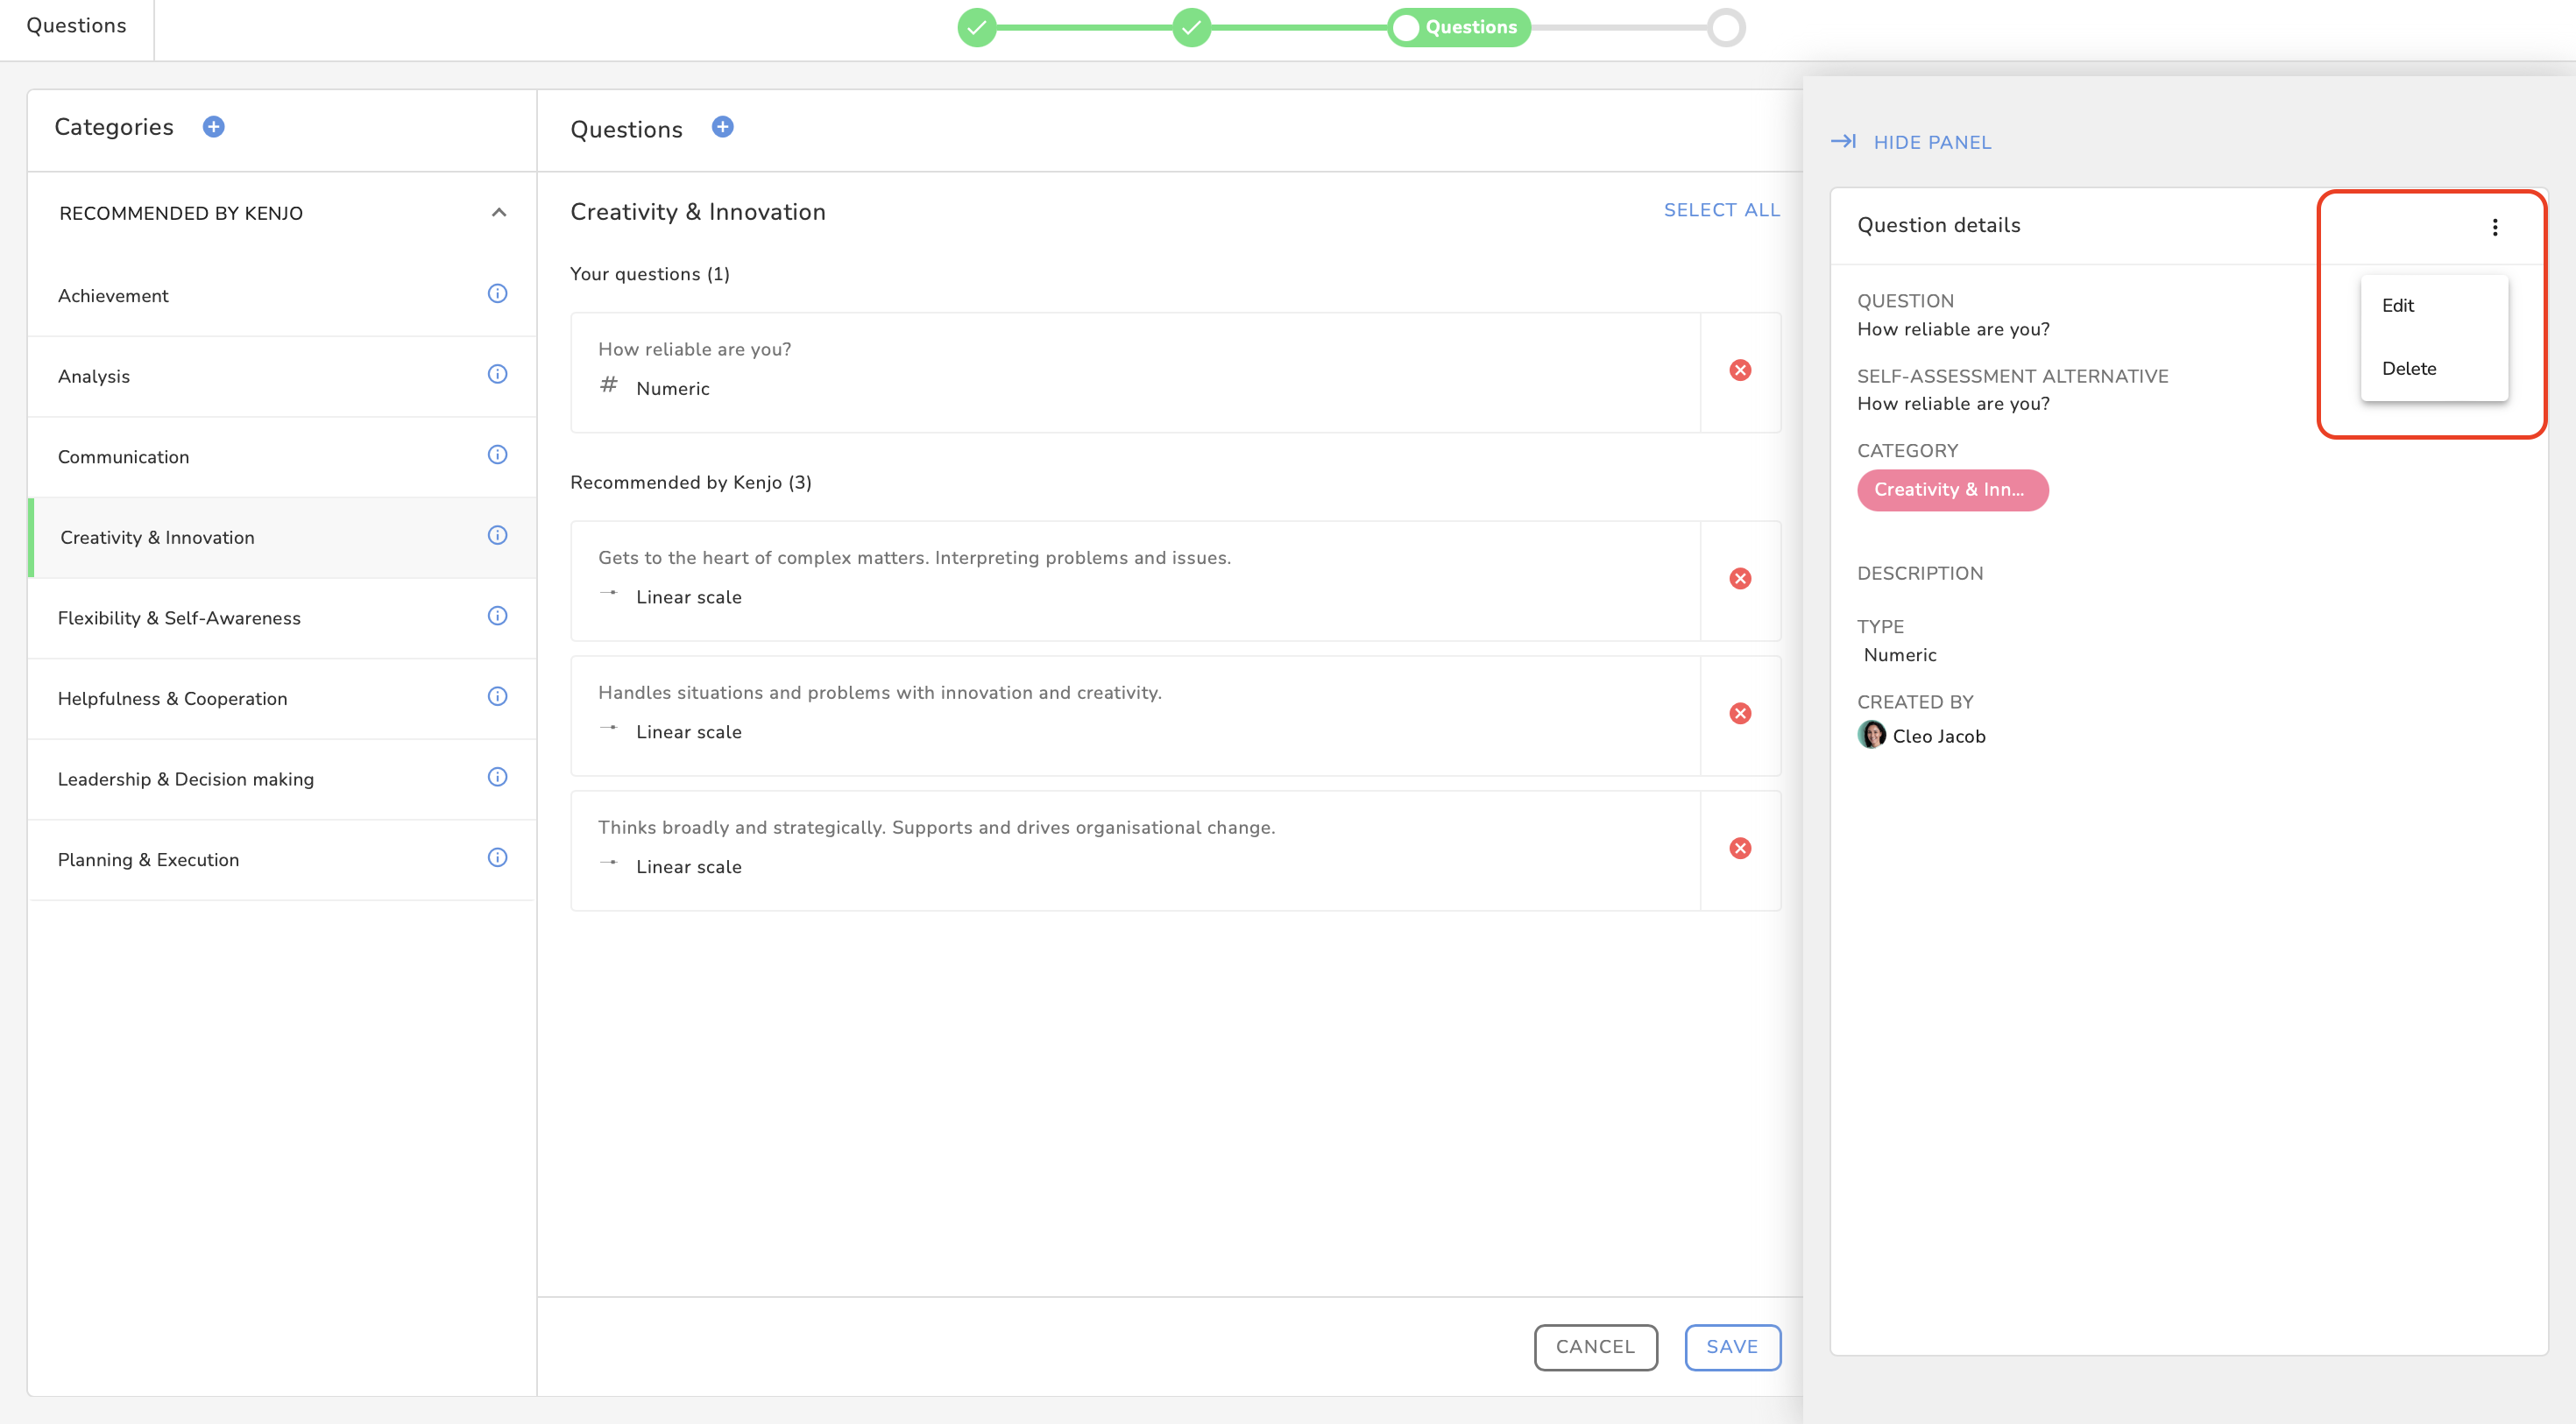
Task: Collapse Recommended by Kenjo section
Action: [499, 213]
